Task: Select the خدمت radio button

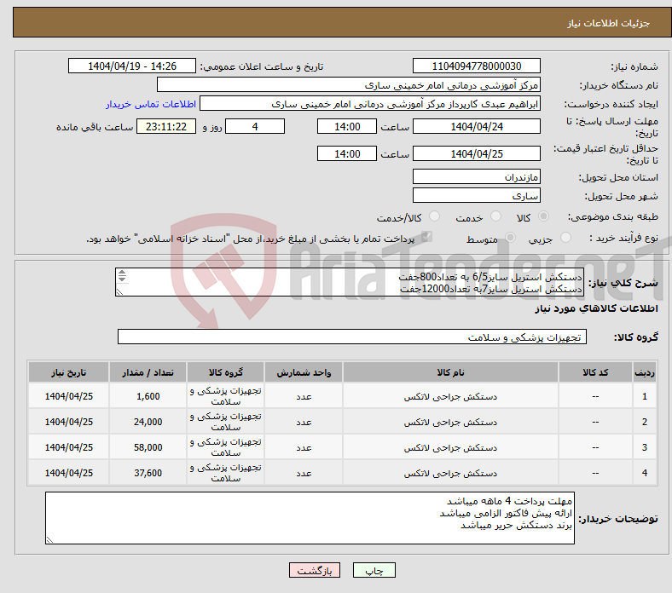Action: click(x=495, y=216)
